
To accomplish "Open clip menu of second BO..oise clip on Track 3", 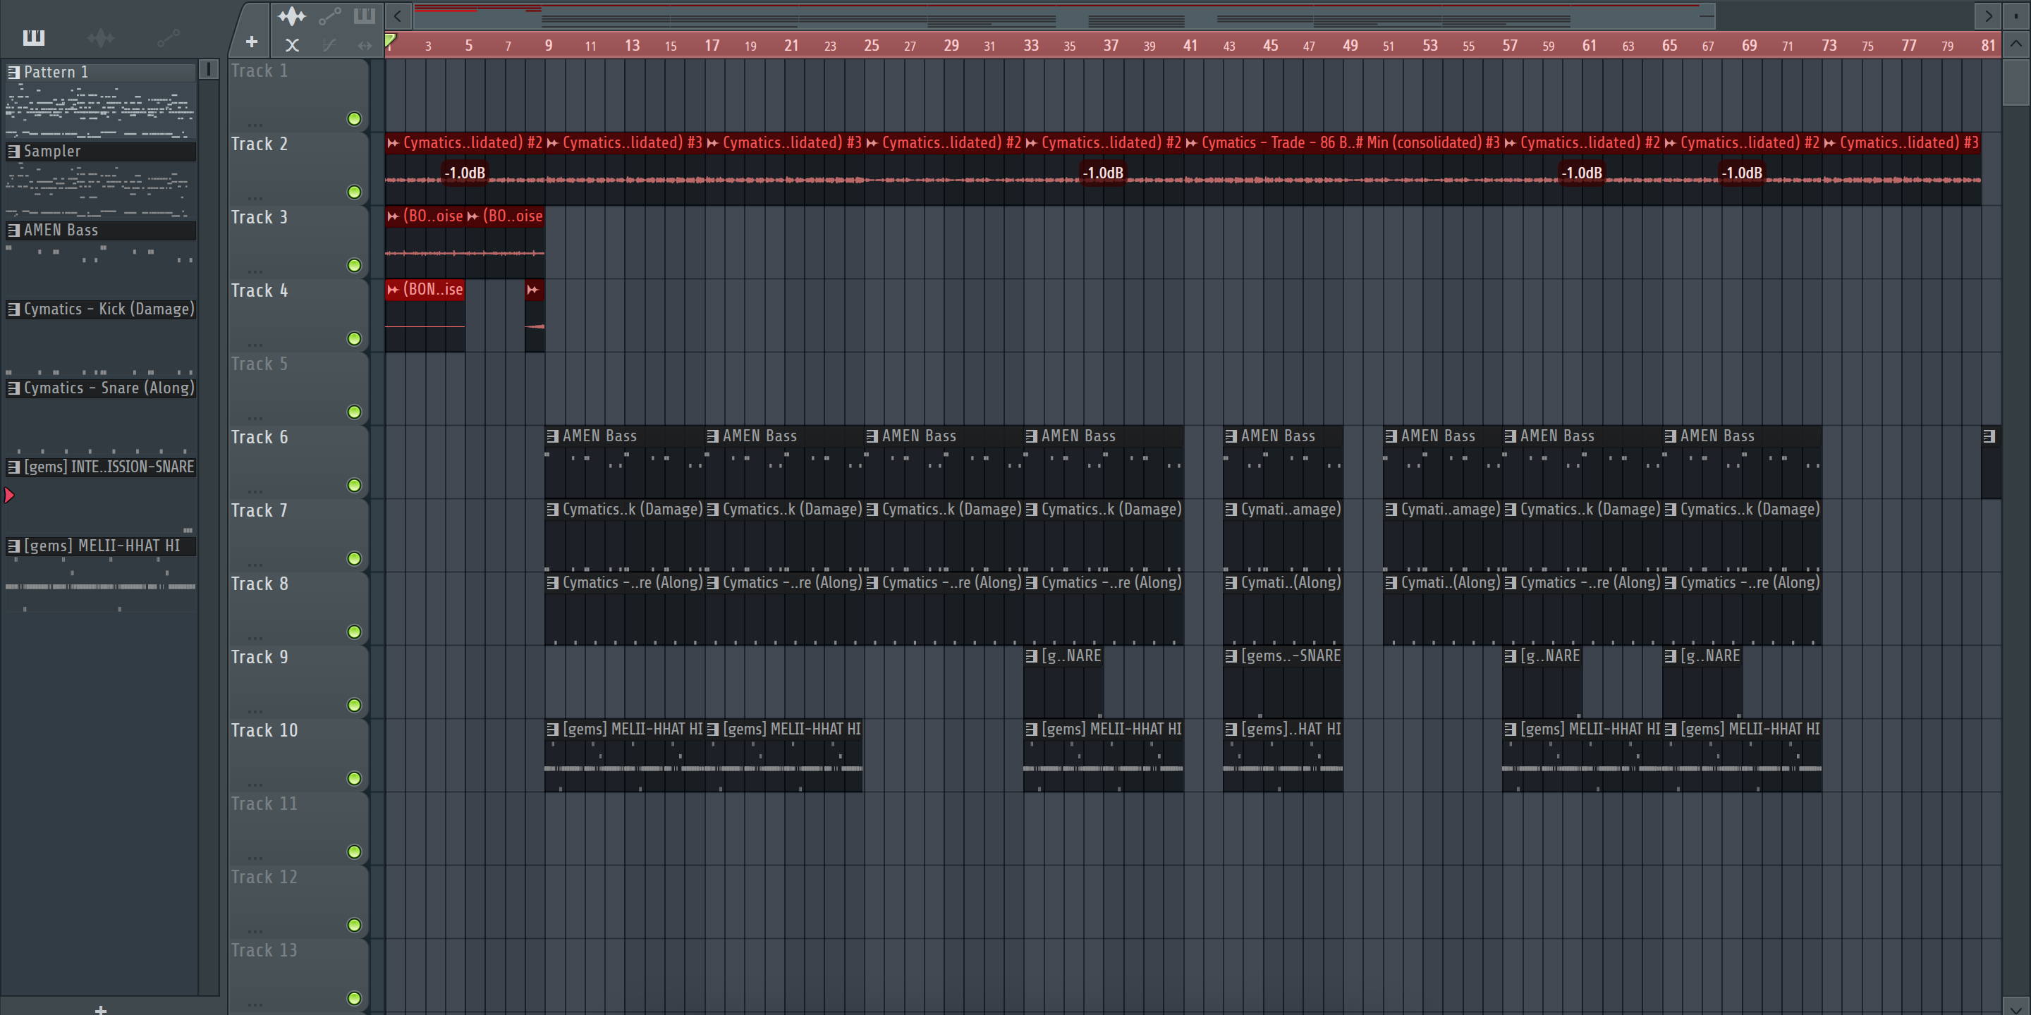I will [x=473, y=216].
